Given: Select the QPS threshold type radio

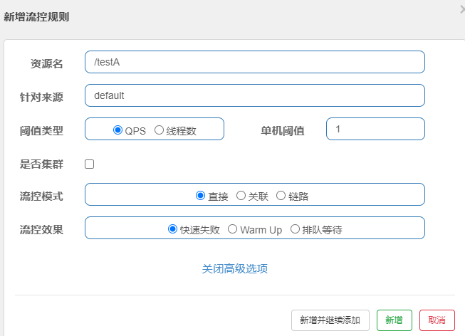Looking at the screenshot, I should [117, 130].
